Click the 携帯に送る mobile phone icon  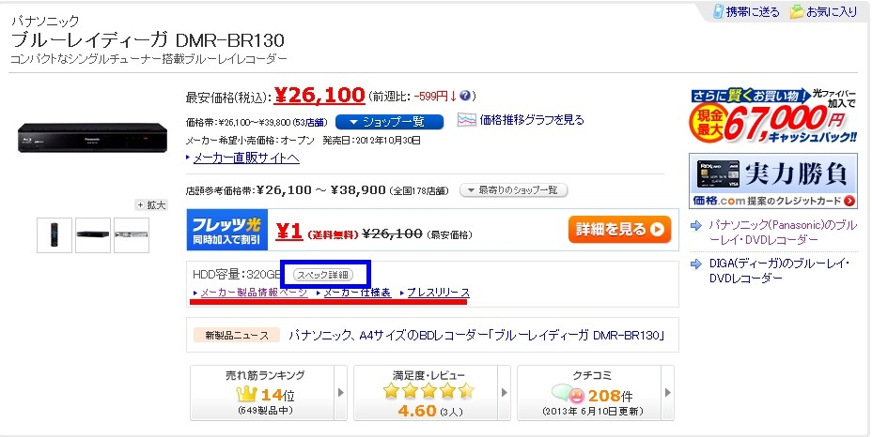(x=719, y=12)
